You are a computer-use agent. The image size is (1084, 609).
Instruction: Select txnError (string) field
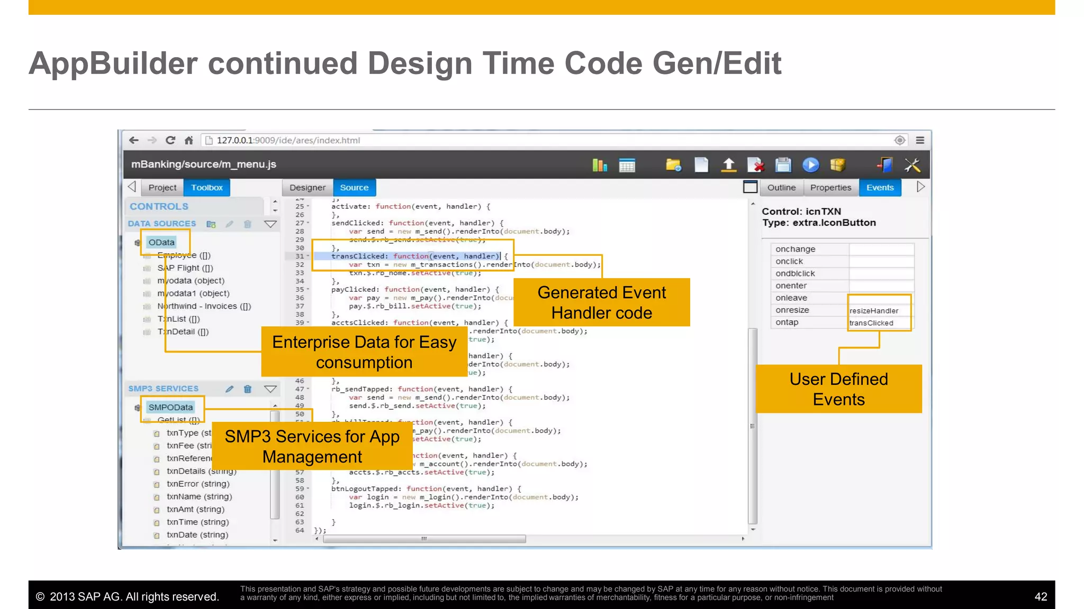[x=198, y=484]
